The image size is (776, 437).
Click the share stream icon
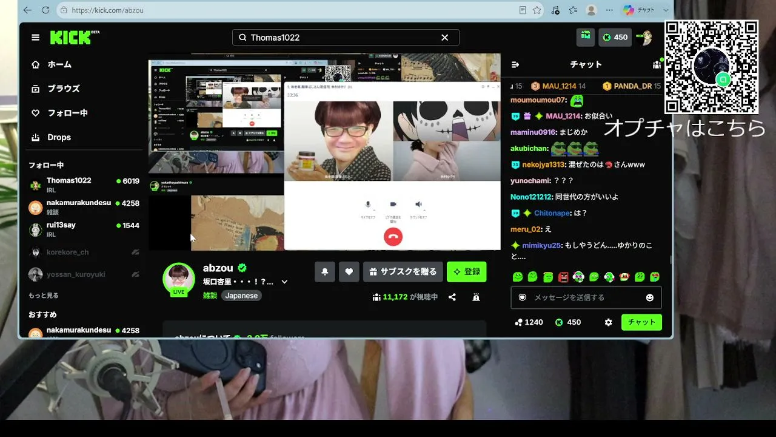coord(452,297)
